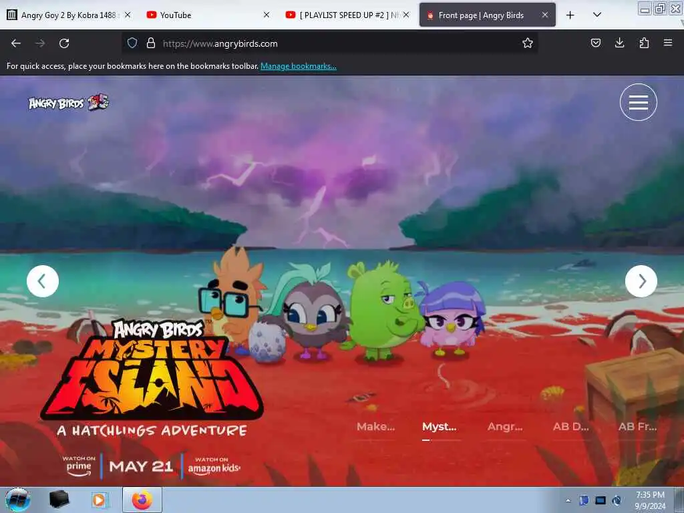Click the MAY 21 release date text
The width and height of the screenshot is (684, 513).
point(141,466)
